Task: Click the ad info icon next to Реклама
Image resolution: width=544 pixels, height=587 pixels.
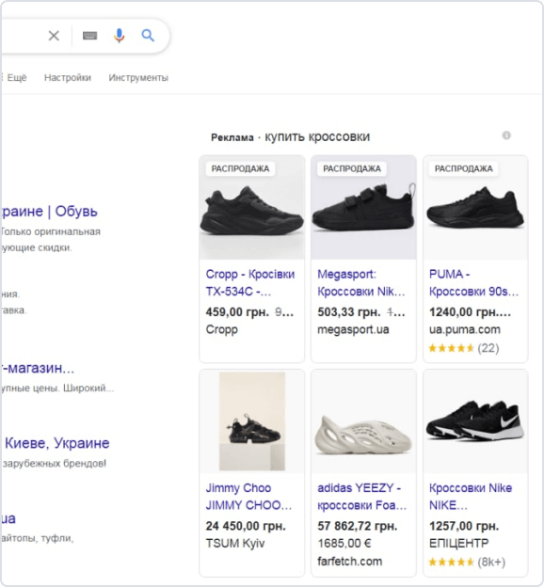Action: [506, 135]
